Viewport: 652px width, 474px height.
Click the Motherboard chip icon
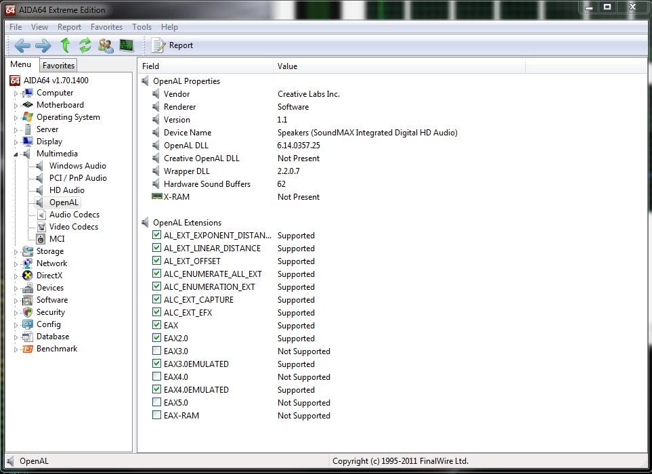click(x=28, y=105)
